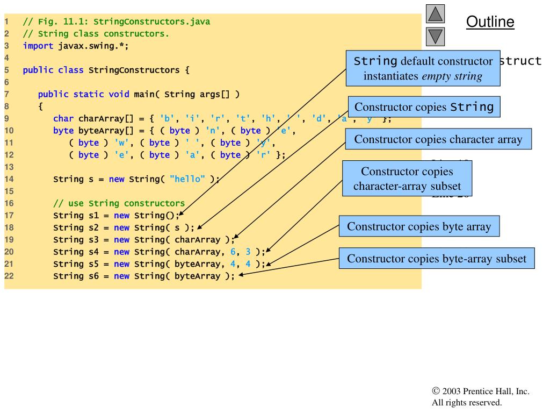Viewport: 550px width, 413px height.
Task: Click the line number 22
Action: coord(9,276)
